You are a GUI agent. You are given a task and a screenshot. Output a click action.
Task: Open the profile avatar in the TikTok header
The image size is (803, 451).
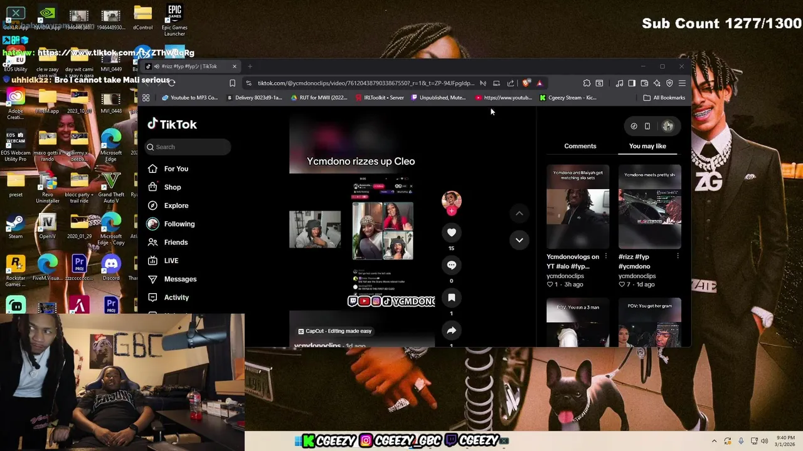(667, 126)
